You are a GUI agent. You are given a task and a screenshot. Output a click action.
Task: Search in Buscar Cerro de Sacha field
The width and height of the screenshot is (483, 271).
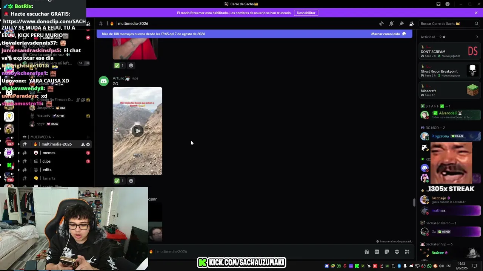450,23
